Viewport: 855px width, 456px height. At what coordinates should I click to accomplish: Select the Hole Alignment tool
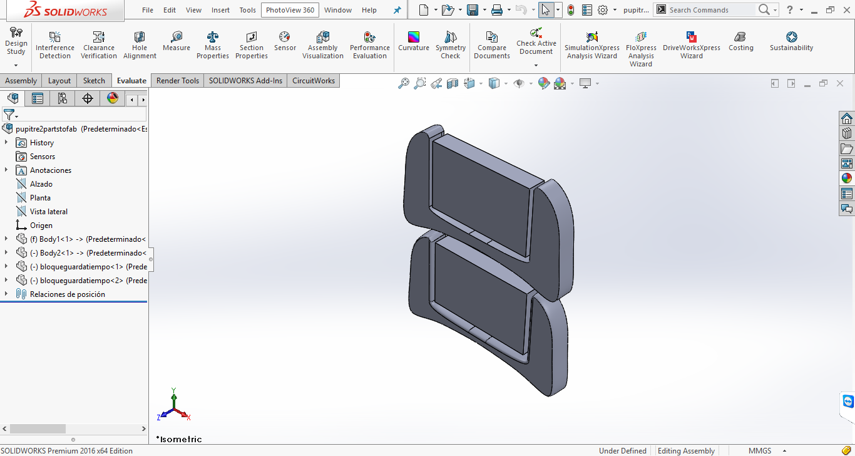140,45
